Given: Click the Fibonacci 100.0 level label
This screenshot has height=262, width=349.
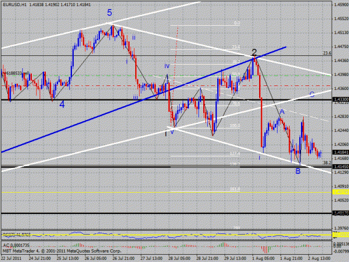Looking at the screenshot, I should click(235, 126).
